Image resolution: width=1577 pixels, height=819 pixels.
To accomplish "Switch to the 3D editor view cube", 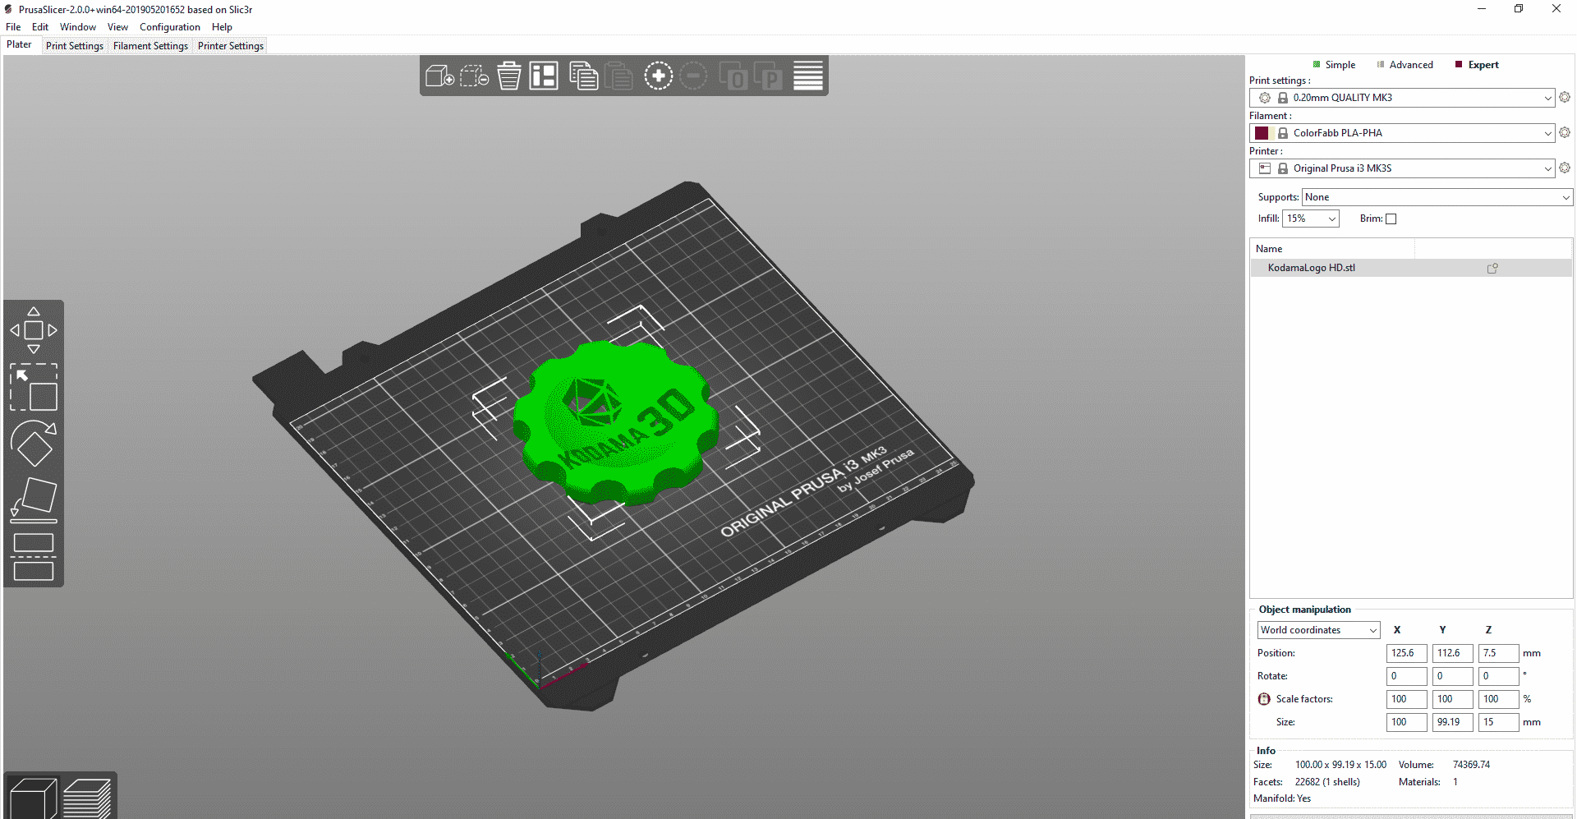I will (33, 798).
